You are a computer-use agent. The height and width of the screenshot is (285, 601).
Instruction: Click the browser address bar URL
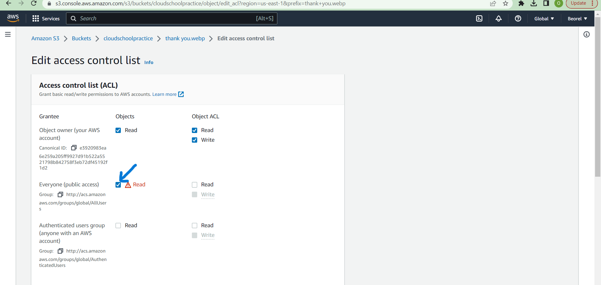(x=200, y=3)
